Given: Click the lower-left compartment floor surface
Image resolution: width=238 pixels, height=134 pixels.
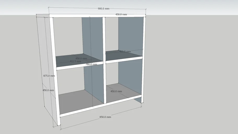Looking at the screenshot, I should (76, 101).
